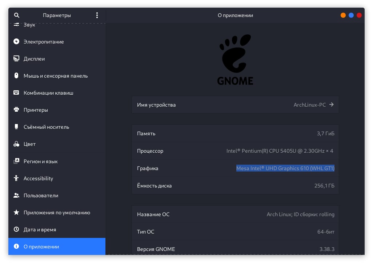Screen dimensions: 373x264
Task: Click the info icon beside О приложении
Action: (16, 247)
